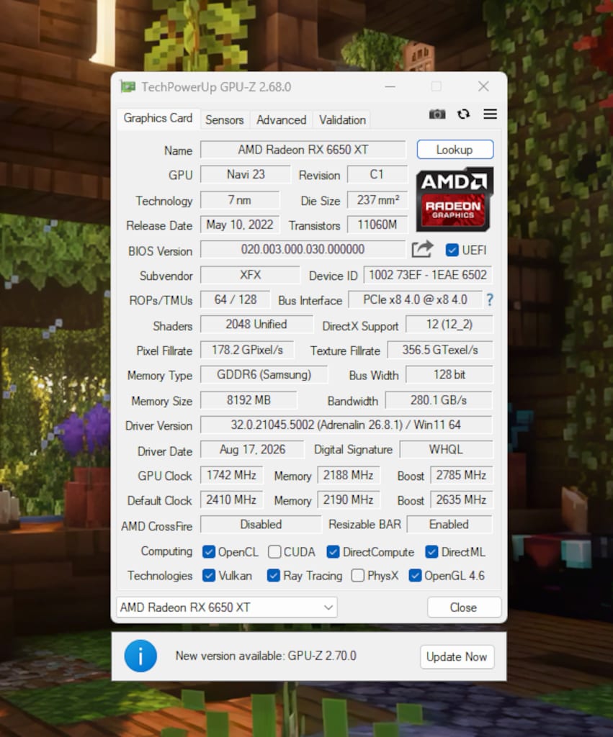This screenshot has width=613, height=737.
Task: Click the Default Clock row Memory 2190 MHz
Action: pyautogui.click(x=348, y=499)
